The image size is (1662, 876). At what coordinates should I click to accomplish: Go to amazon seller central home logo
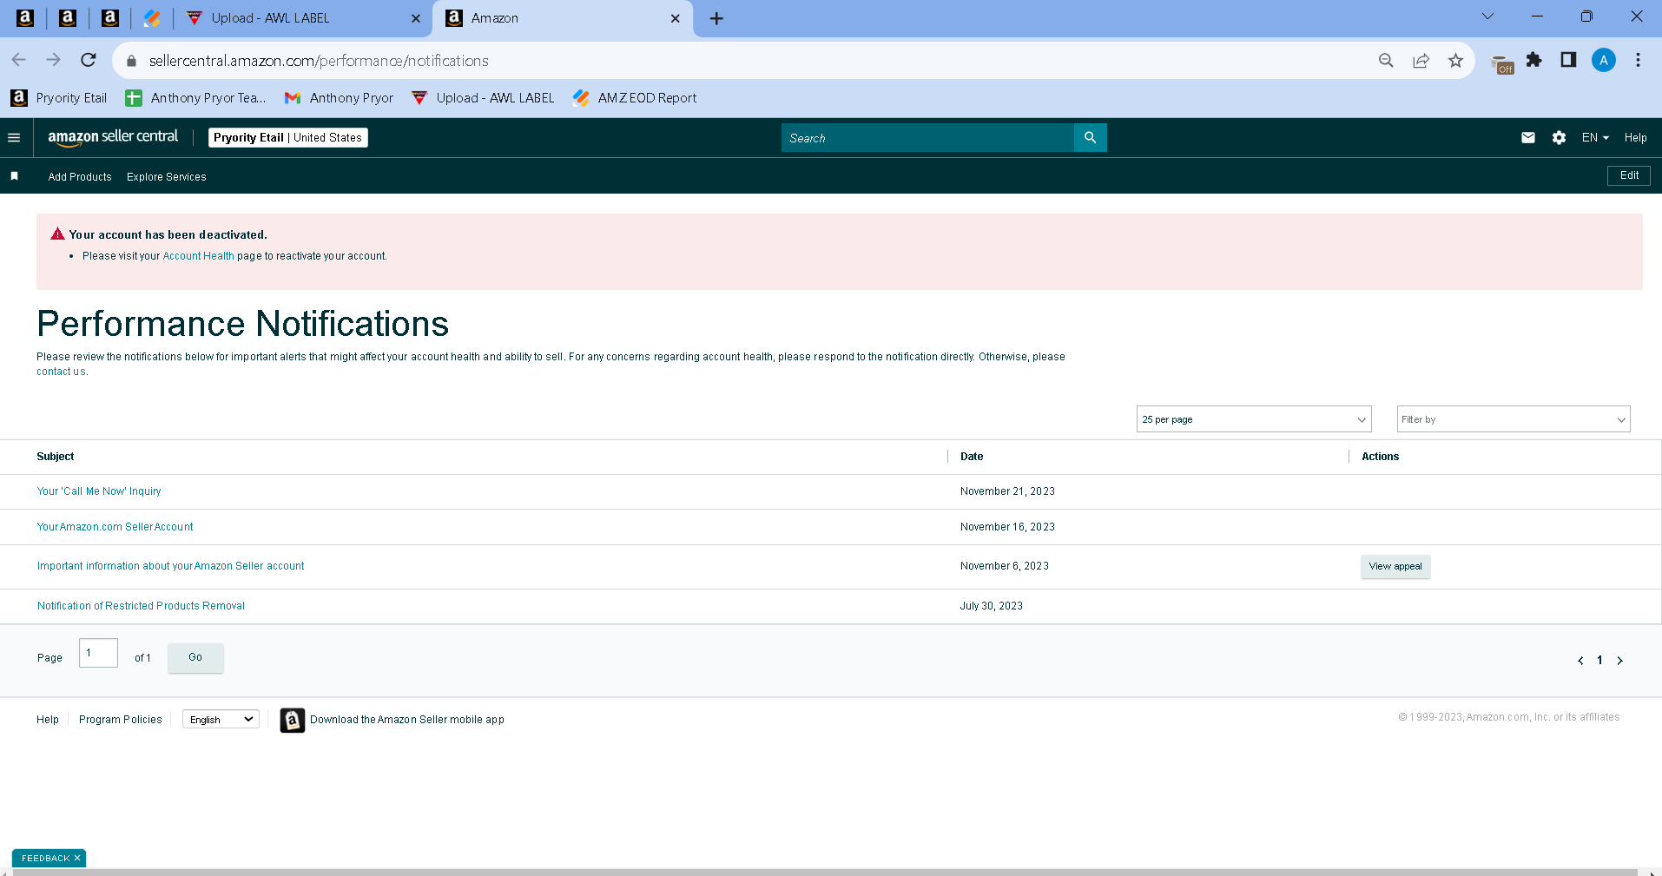tap(113, 137)
